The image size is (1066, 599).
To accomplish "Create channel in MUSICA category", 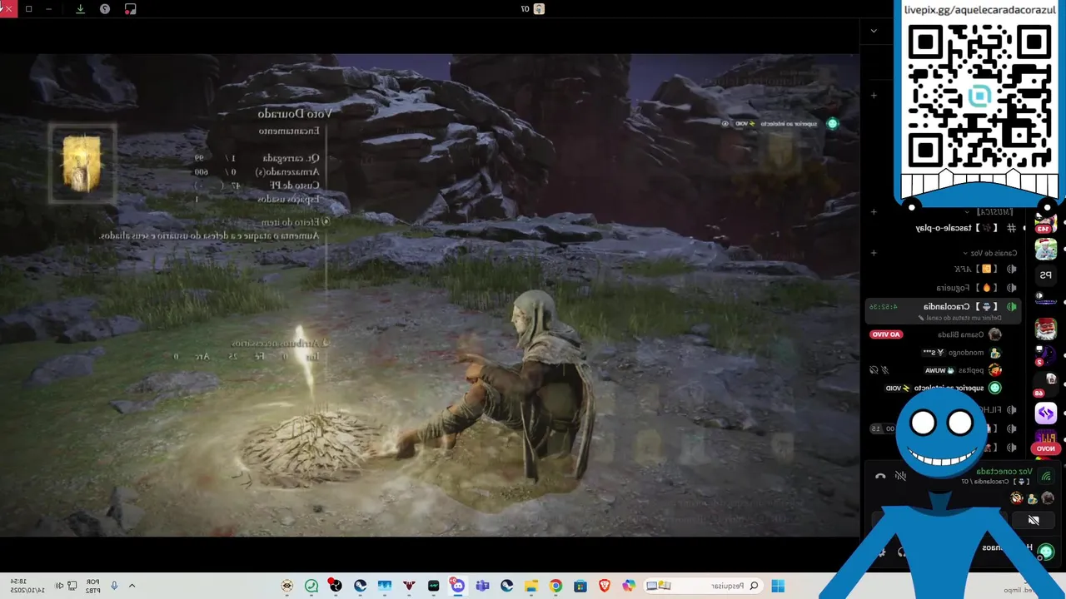I will point(874,213).
